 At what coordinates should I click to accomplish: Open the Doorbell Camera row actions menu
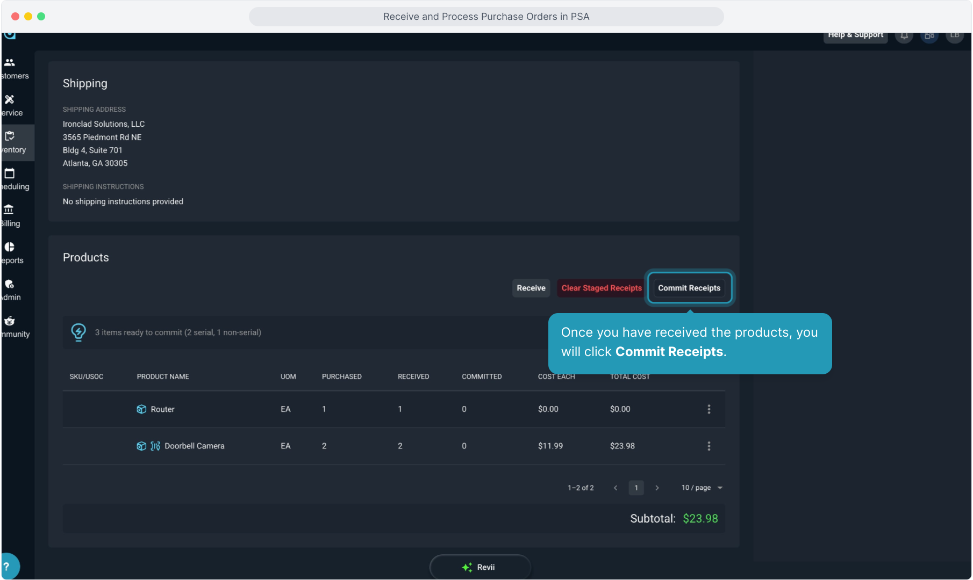[709, 446]
